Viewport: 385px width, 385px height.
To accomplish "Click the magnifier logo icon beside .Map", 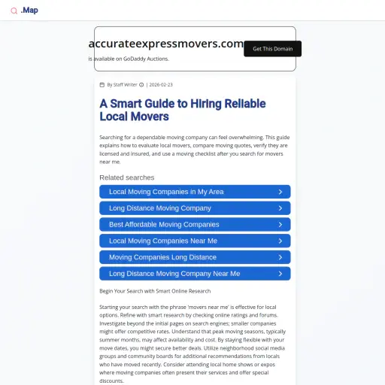I will click(x=14, y=11).
